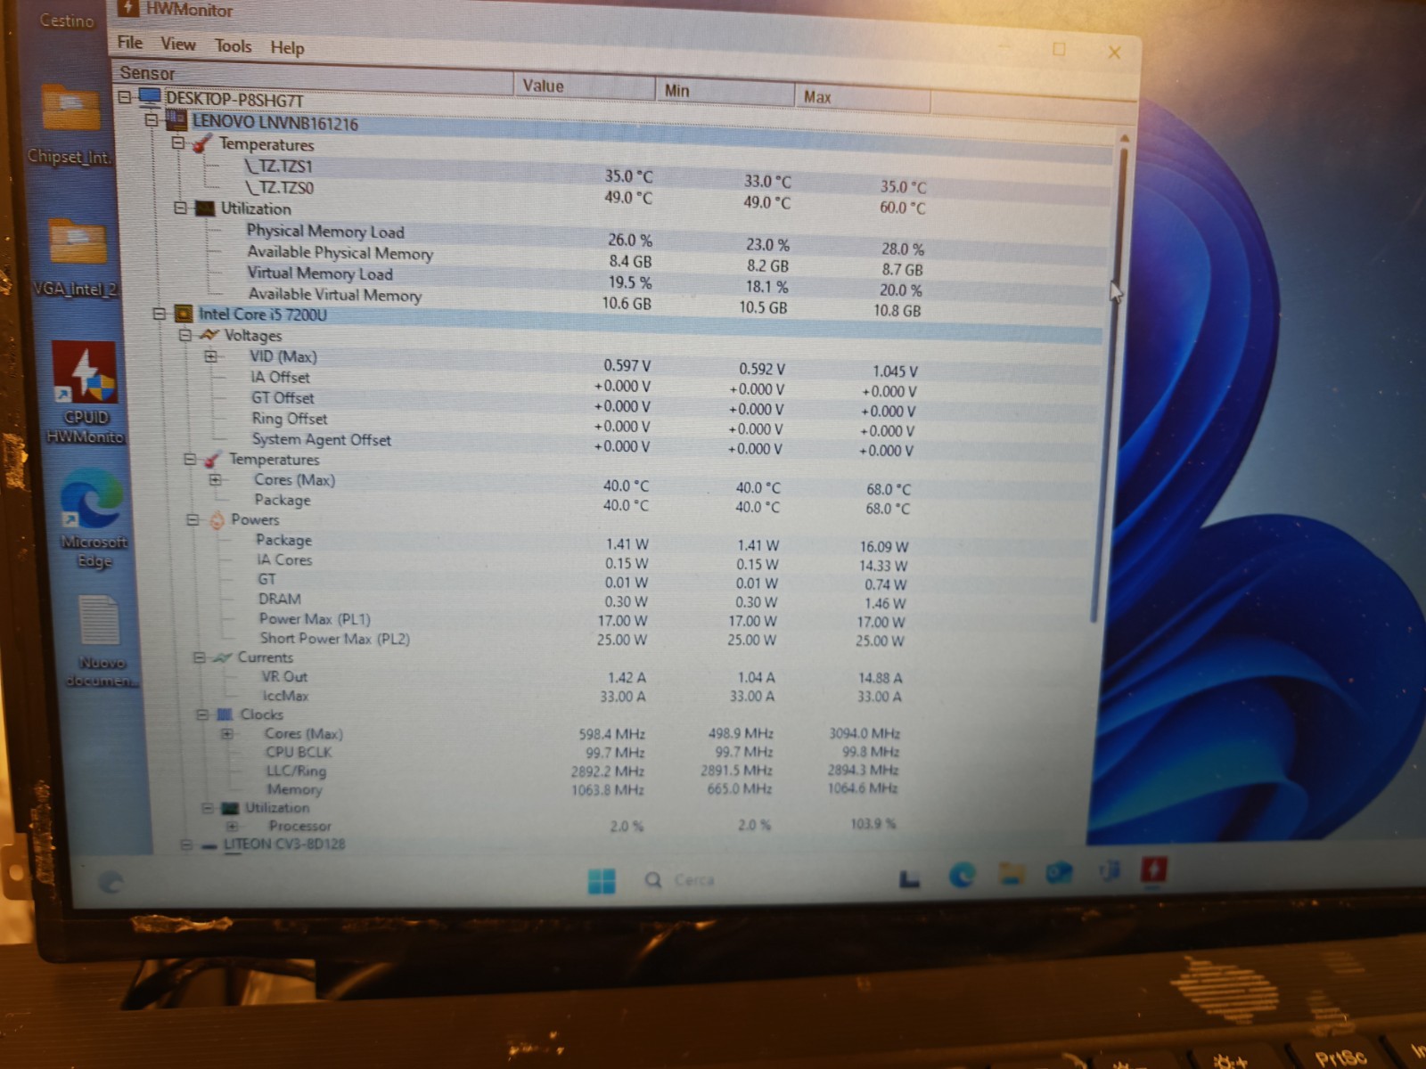The height and width of the screenshot is (1069, 1426).
Task: Collapse Temperatures under the LENOVO node
Action: [x=177, y=142]
